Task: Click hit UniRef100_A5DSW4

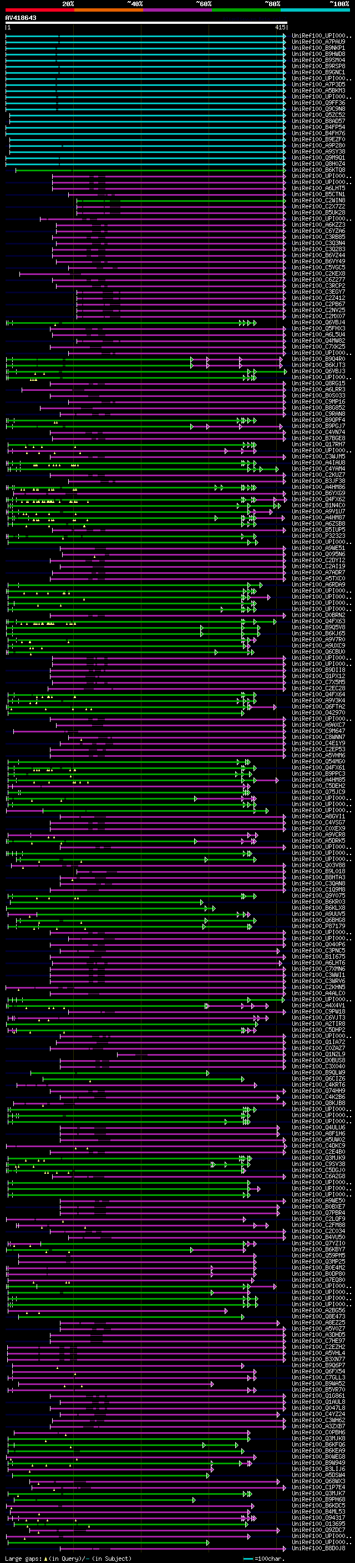Action: pyautogui.click(x=318, y=1474)
